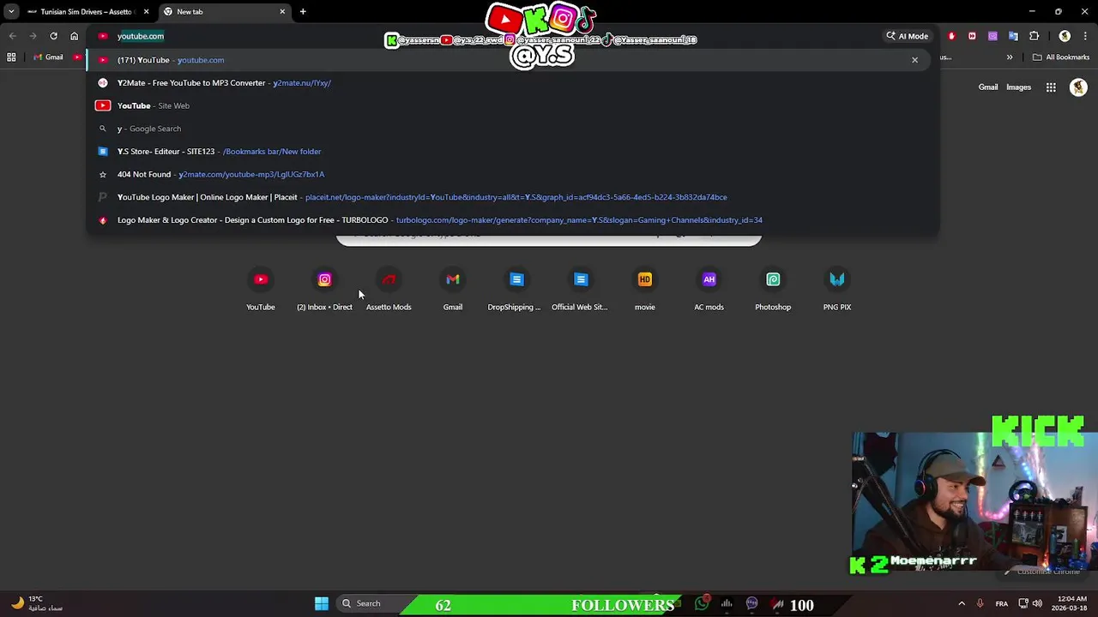The image size is (1098, 617).
Task: Open the Assetto Mods shortcut
Action: (389, 290)
